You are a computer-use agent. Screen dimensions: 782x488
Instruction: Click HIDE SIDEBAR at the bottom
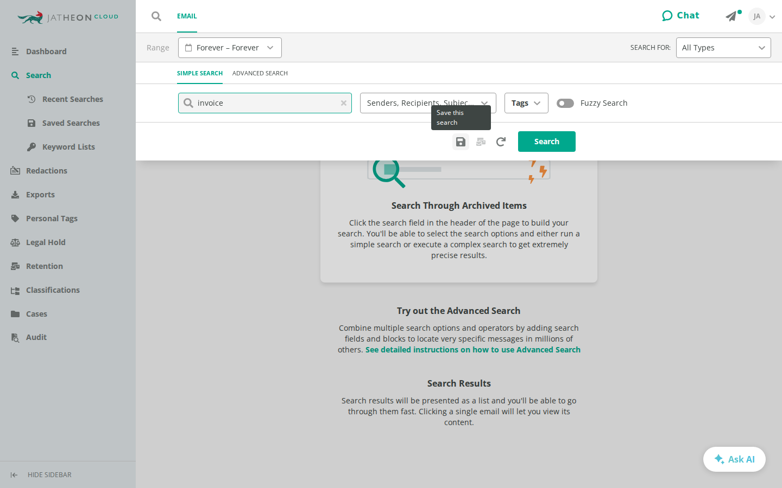(41, 475)
